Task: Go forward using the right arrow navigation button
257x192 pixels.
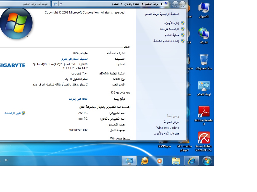Action: 182,4
